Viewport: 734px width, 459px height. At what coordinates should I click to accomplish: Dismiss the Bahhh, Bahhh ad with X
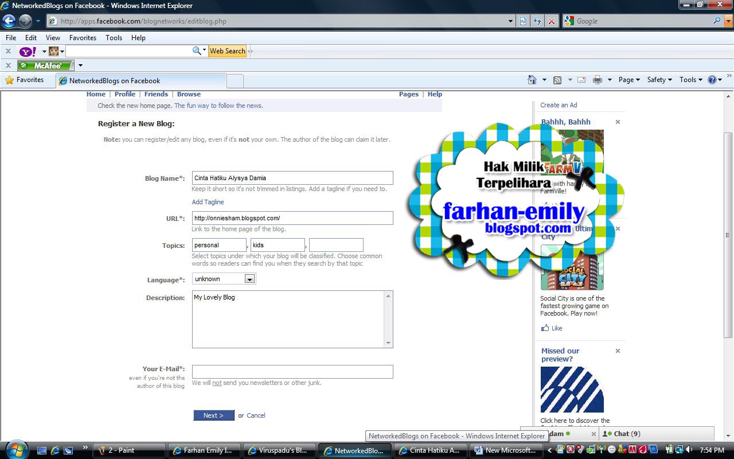[x=618, y=122]
